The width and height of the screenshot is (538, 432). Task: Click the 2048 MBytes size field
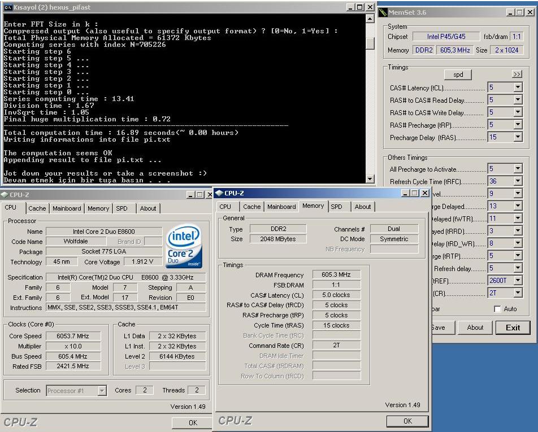click(278, 239)
